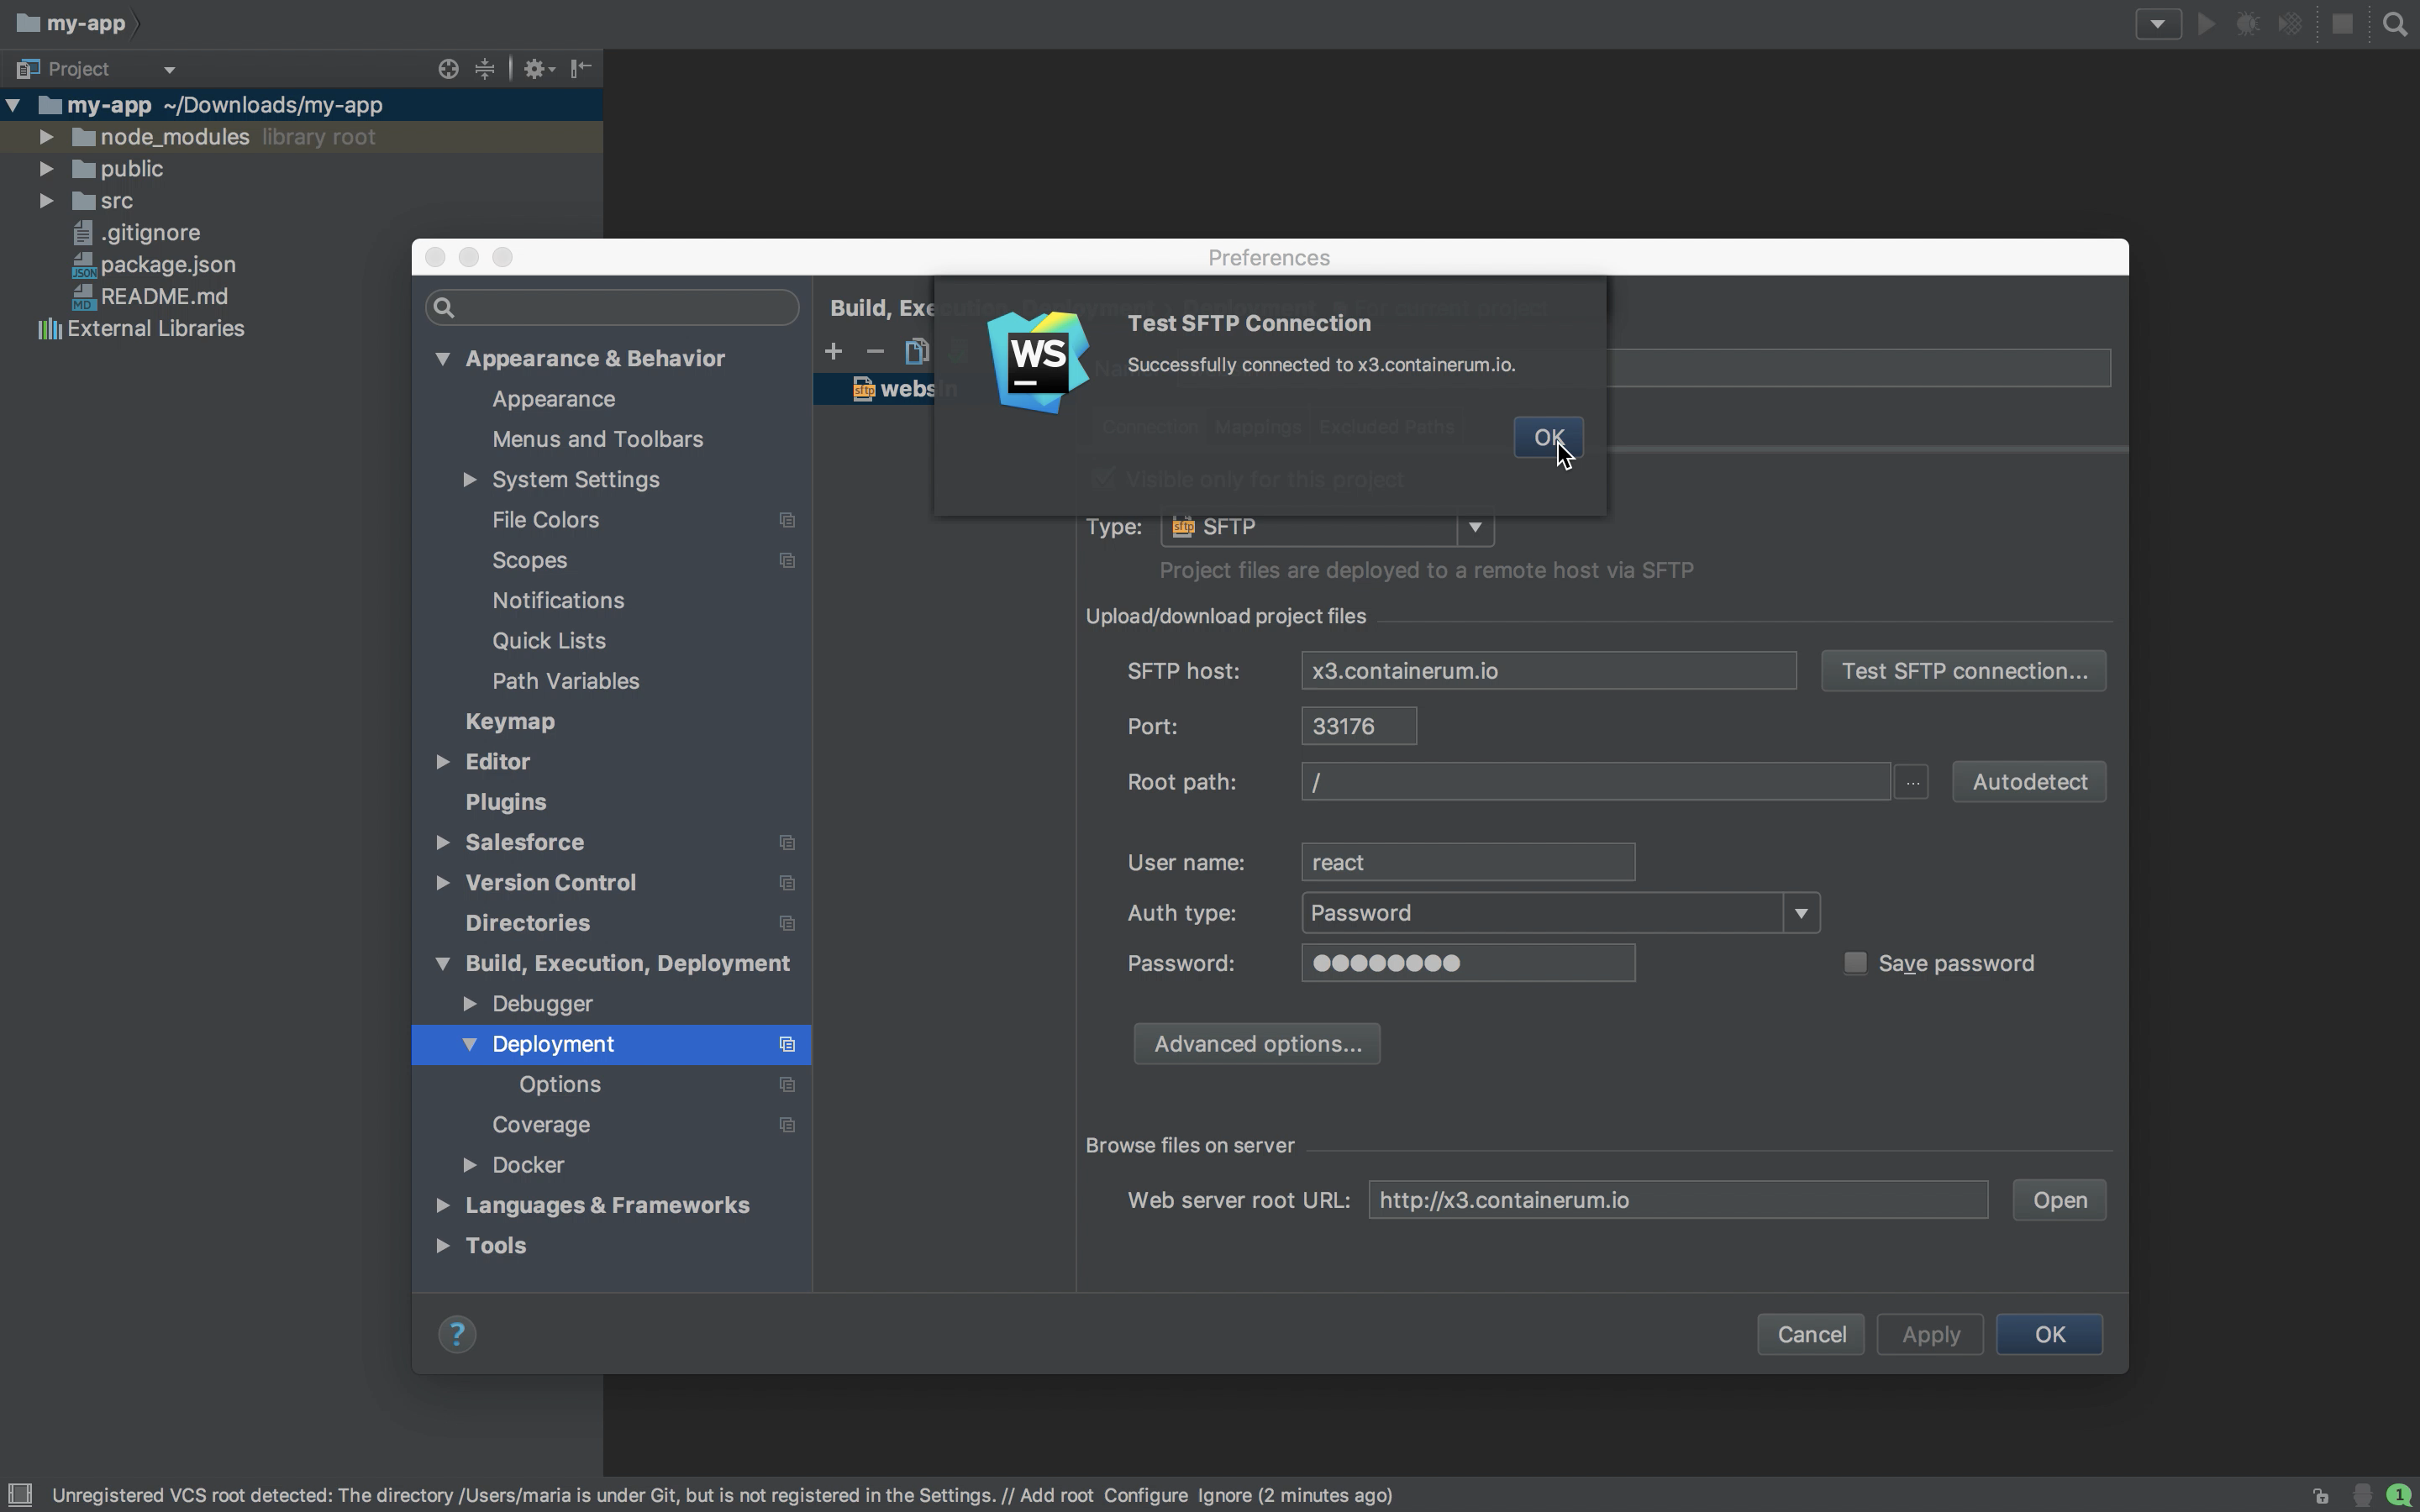Open Keymap settings
2420x1512 pixels.
[510, 721]
